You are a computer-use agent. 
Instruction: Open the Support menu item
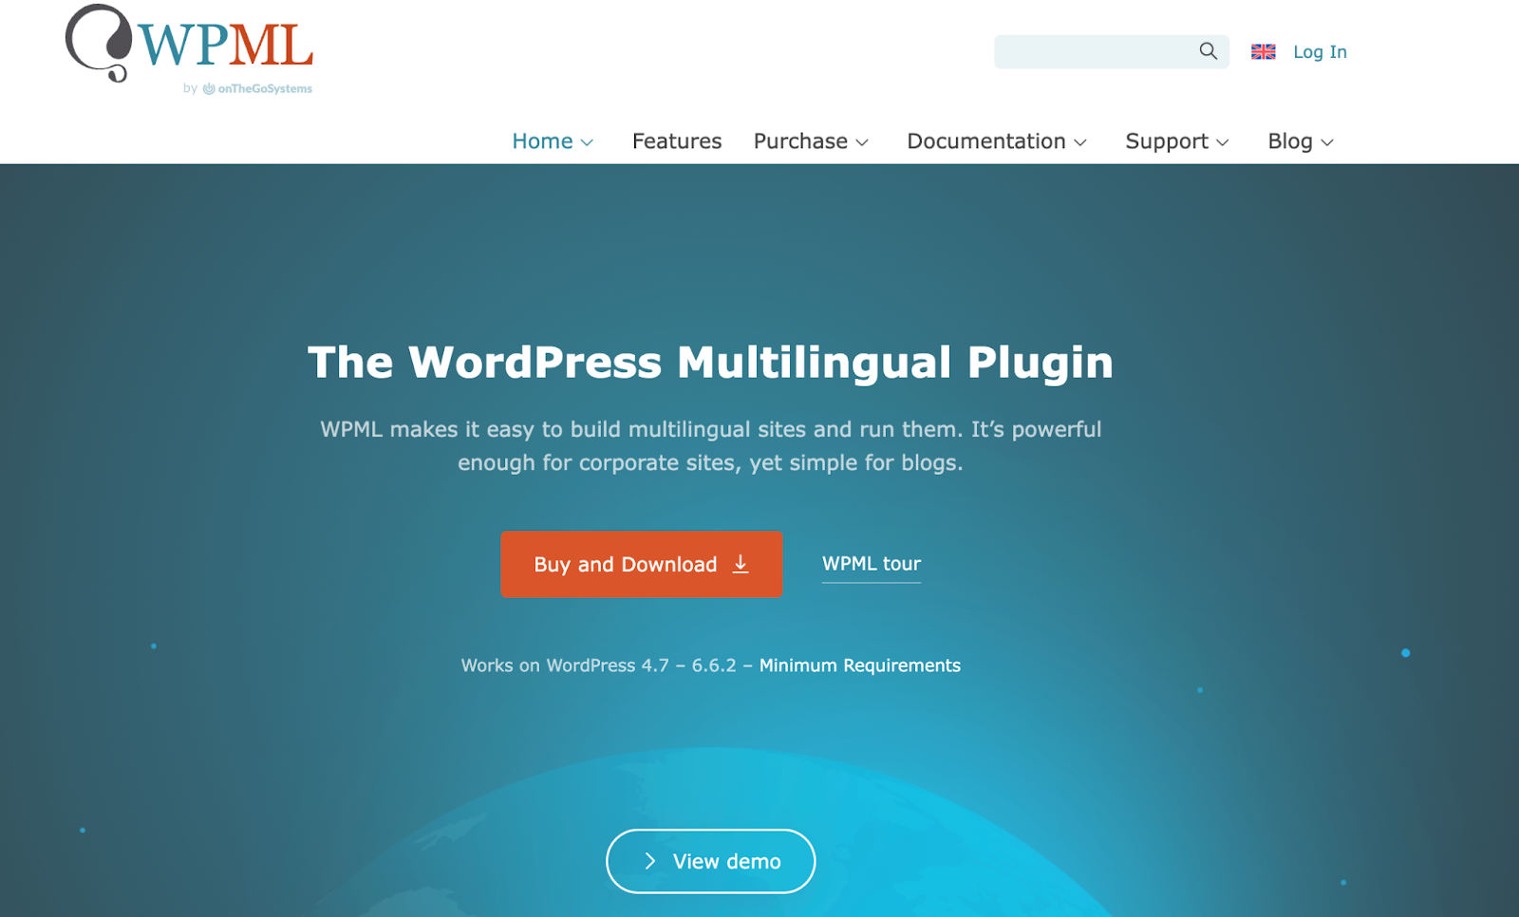point(1167,141)
